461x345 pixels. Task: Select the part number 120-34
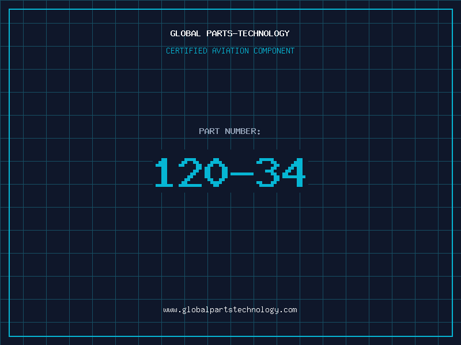pos(231,172)
